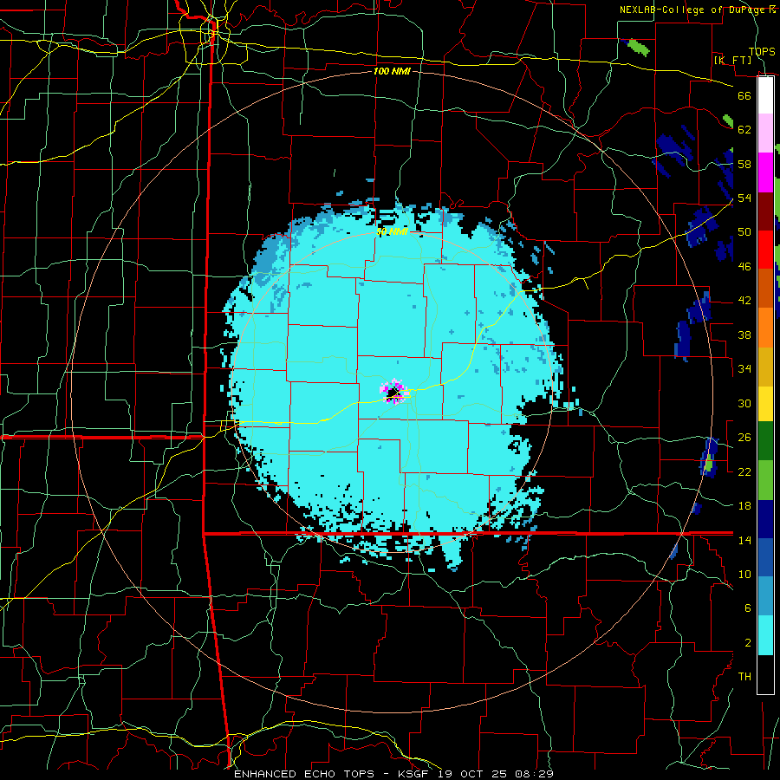Click the NEXLAB-College of DuPage credit text
This screenshot has height=780, width=780.
(693, 10)
